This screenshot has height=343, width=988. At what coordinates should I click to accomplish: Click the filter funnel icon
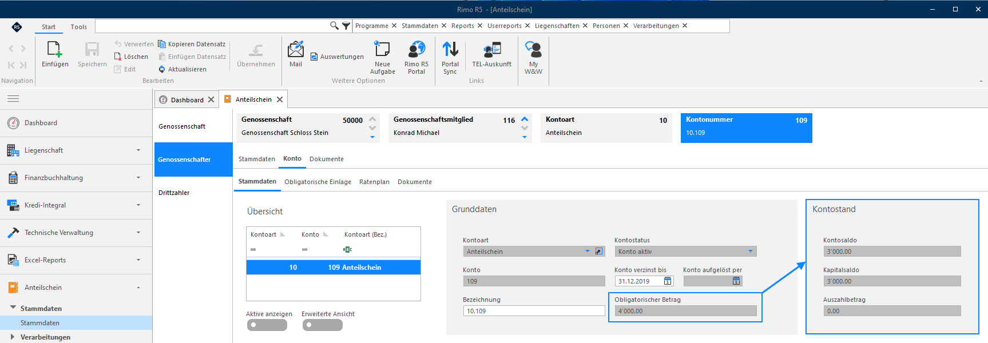point(346,26)
